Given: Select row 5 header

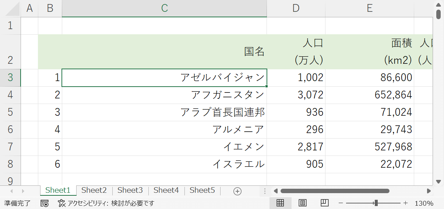Looking at the screenshot, I should (x=10, y=112).
